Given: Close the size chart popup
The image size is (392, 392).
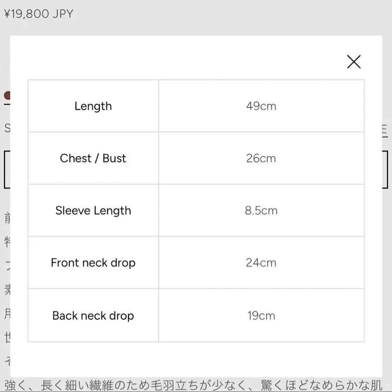Looking at the screenshot, I should click(354, 62).
